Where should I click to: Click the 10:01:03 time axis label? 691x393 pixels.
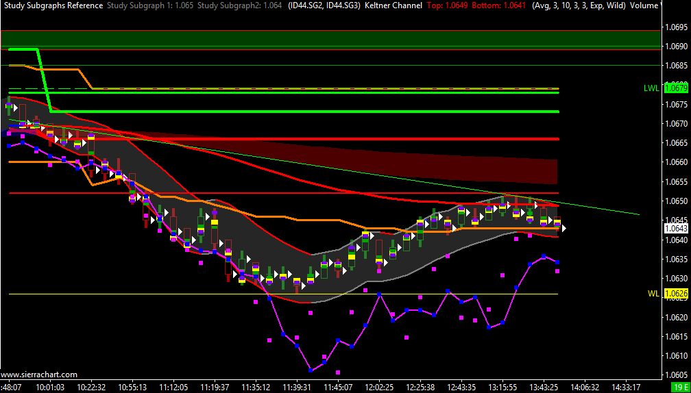pyautogui.click(x=51, y=387)
